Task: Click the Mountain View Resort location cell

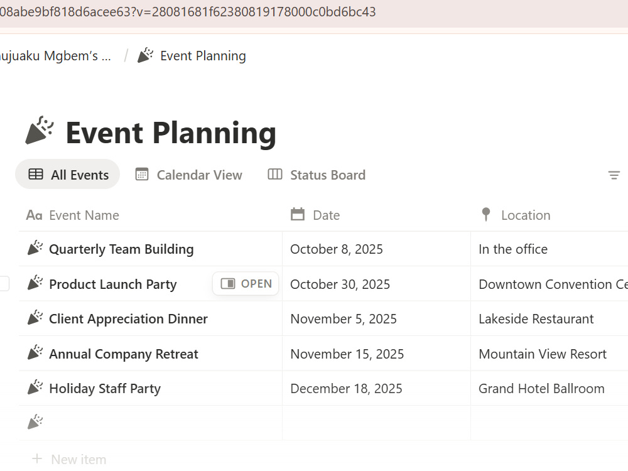Action: point(549,353)
